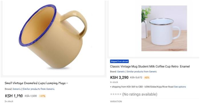Click the crossed-out KSh 1,500 original price
Viewport: 200px width, 105px height.
point(31,96)
